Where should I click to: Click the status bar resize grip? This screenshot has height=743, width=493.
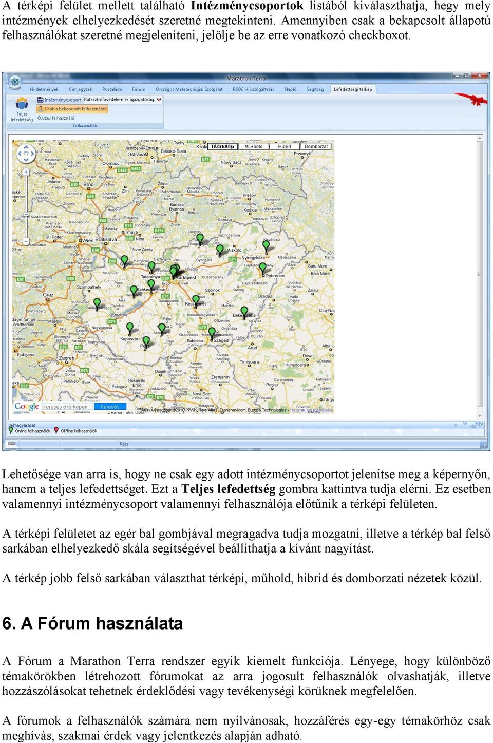(483, 444)
